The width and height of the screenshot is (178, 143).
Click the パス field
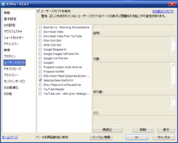pyautogui.click(x=134, y=120)
